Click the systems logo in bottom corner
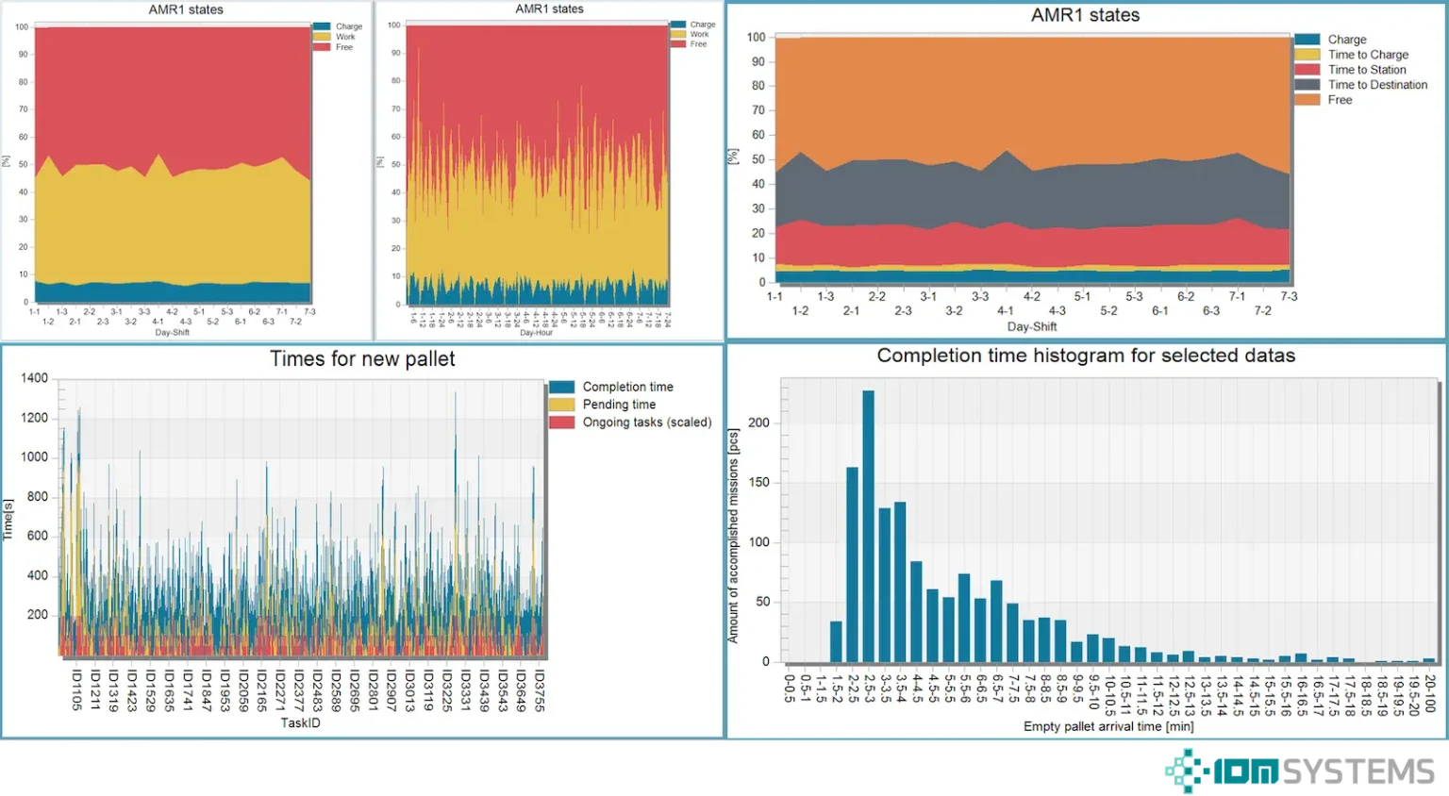This screenshot has width=1449, height=796. coord(1301,771)
